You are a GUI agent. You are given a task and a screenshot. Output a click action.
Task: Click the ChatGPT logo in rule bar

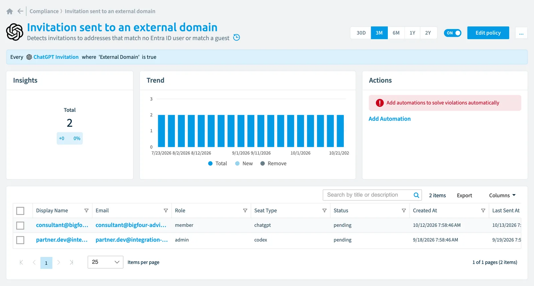[29, 57]
